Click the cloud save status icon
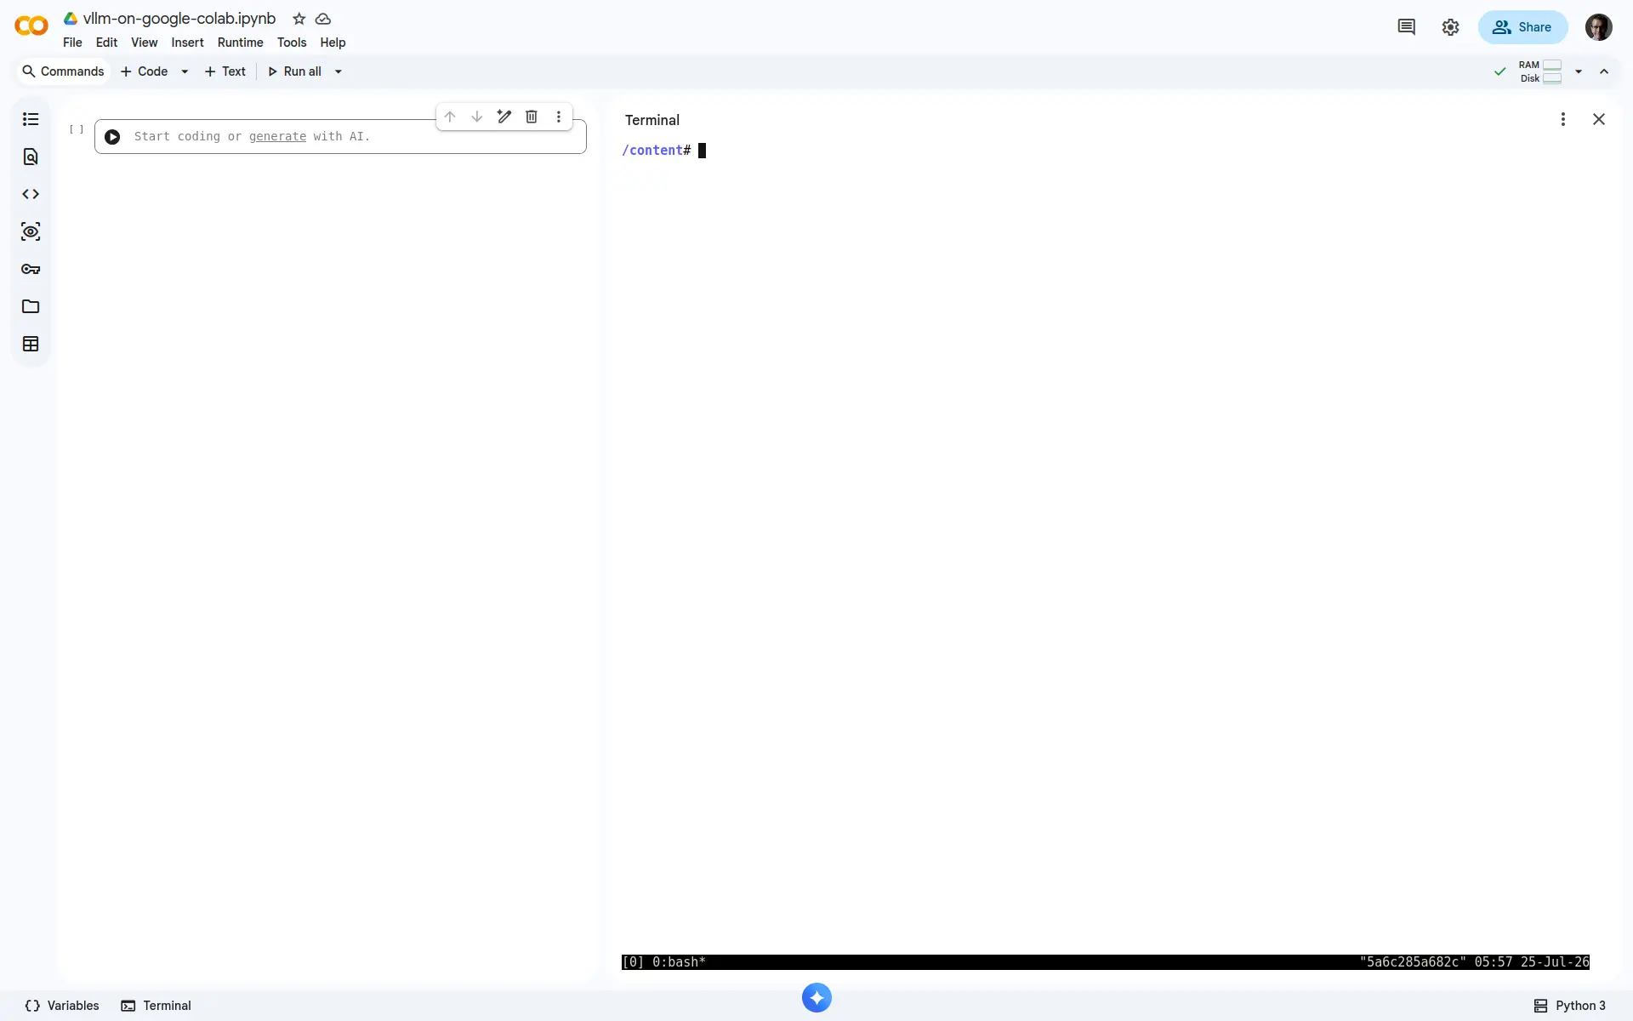1633x1021 pixels. click(x=323, y=19)
